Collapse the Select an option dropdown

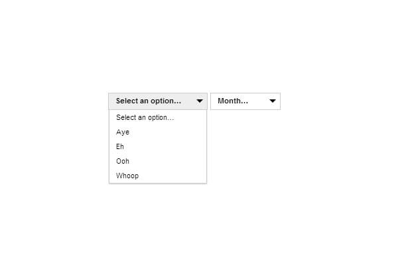[158, 101]
